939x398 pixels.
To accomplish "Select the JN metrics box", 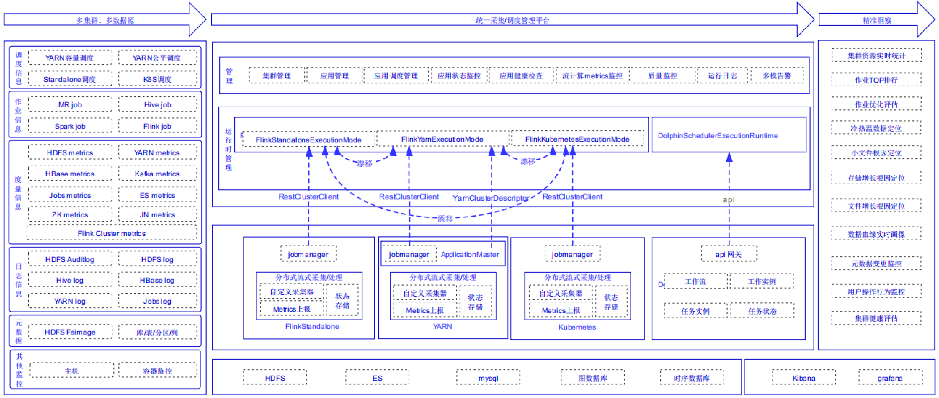I will tap(157, 214).
